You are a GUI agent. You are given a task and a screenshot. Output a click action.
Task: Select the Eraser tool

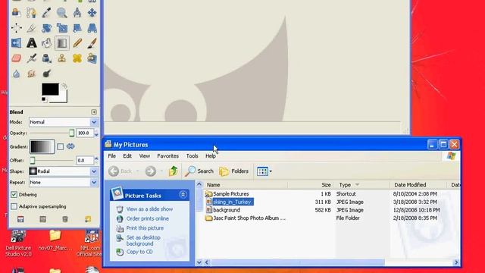tap(17, 58)
